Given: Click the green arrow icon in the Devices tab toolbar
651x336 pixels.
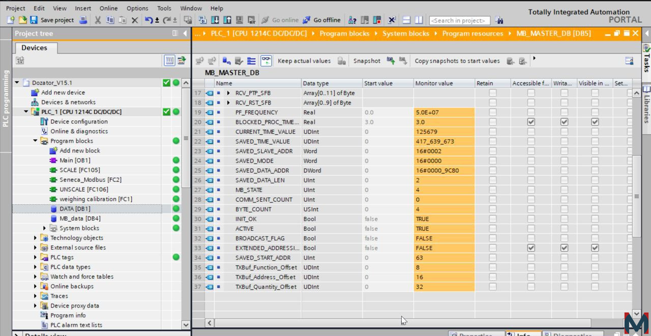Looking at the screenshot, I should 181,60.
